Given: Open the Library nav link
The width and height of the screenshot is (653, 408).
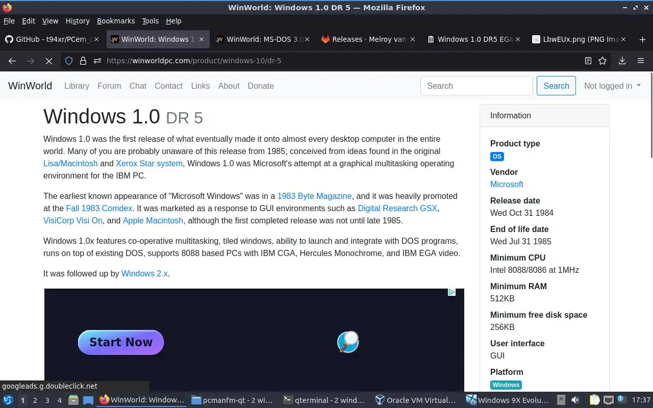Looking at the screenshot, I should coord(77,86).
